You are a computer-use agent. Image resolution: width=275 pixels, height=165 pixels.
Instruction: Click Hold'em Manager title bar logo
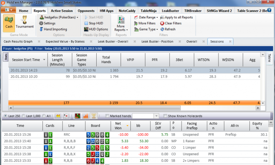[x=3, y=3]
